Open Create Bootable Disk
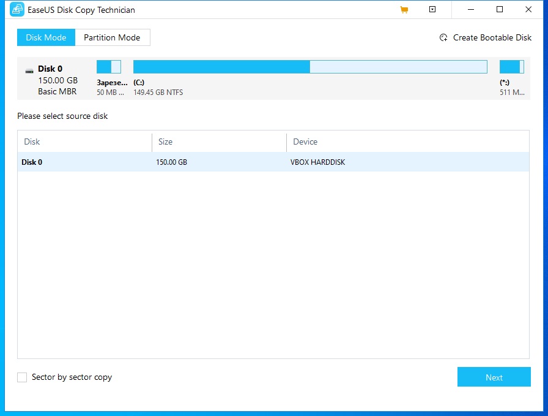The width and height of the screenshot is (548, 416). (x=486, y=37)
